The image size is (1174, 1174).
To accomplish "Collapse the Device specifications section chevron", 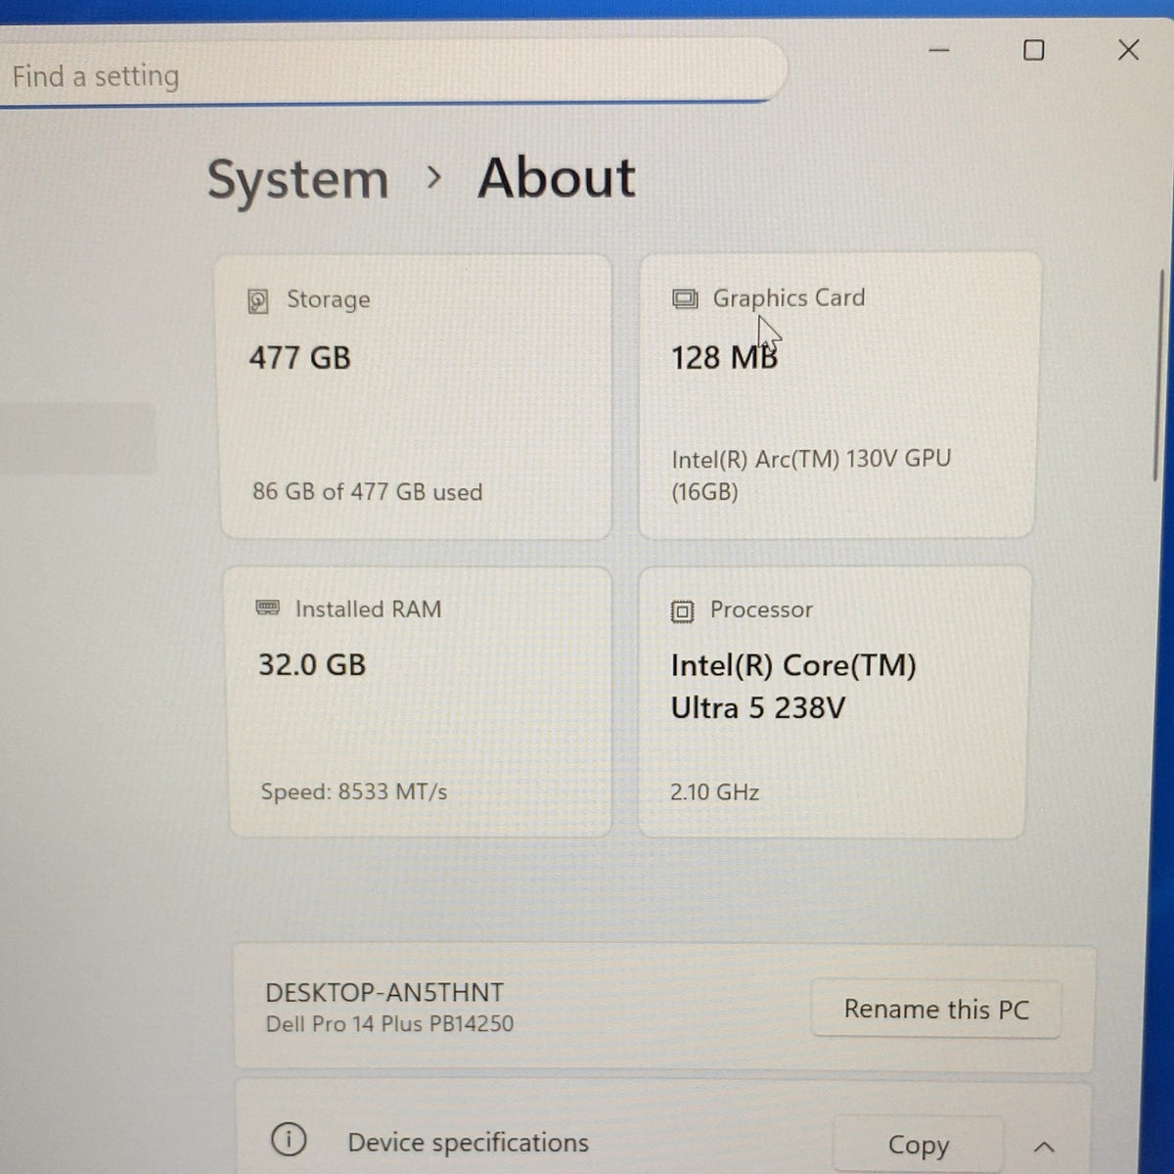I will click(1044, 1147).
